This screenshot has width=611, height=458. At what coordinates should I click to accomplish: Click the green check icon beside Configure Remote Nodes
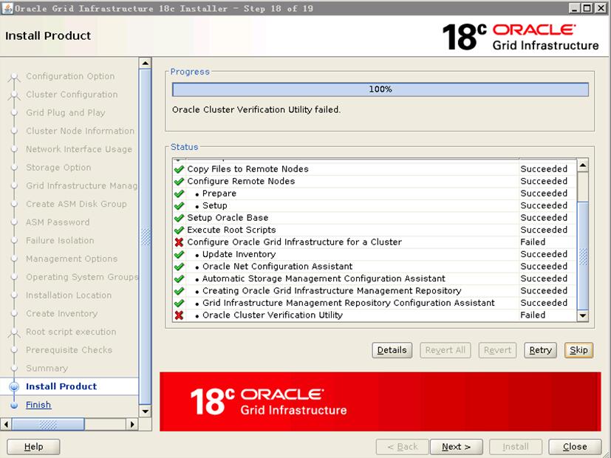pos(179,182)
